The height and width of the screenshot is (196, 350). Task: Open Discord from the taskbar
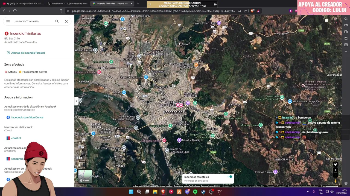pyautogui.click(x=187, y=192)
